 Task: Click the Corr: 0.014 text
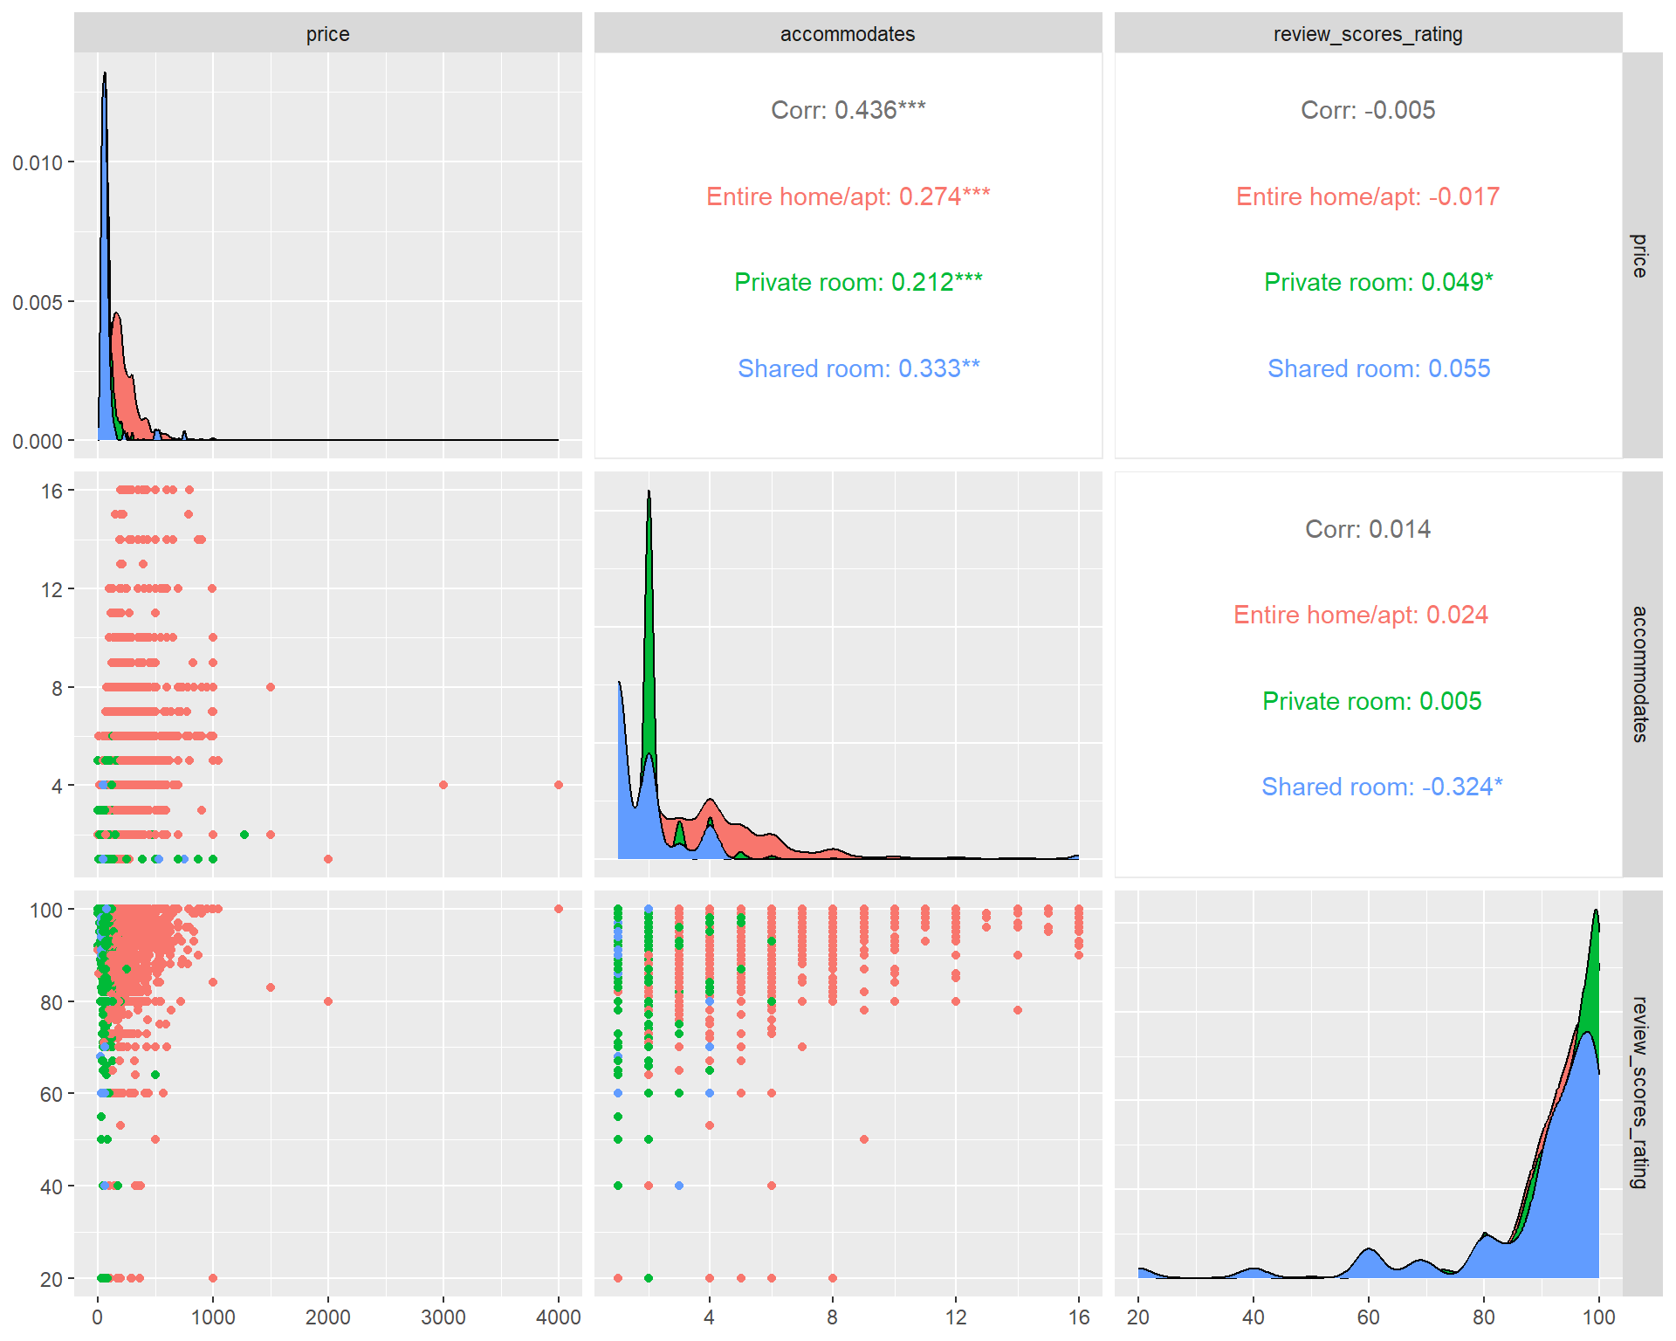[1368, 529]
